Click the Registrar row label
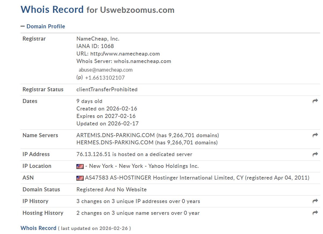This screenshot has width=323, height=234. (x=34, y=39)
